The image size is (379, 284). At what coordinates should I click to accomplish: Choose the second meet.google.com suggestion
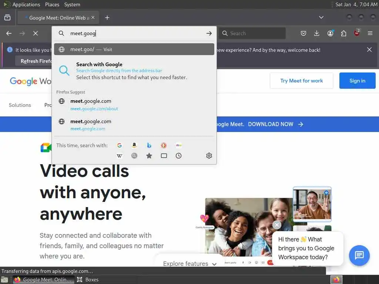click(x=134, y=125)
